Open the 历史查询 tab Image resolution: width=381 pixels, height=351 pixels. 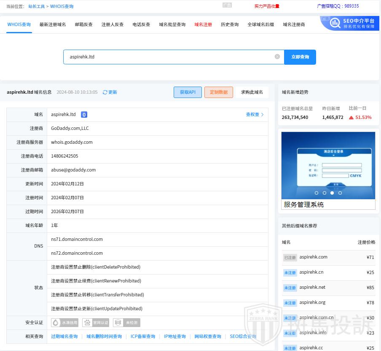point(229,25)
